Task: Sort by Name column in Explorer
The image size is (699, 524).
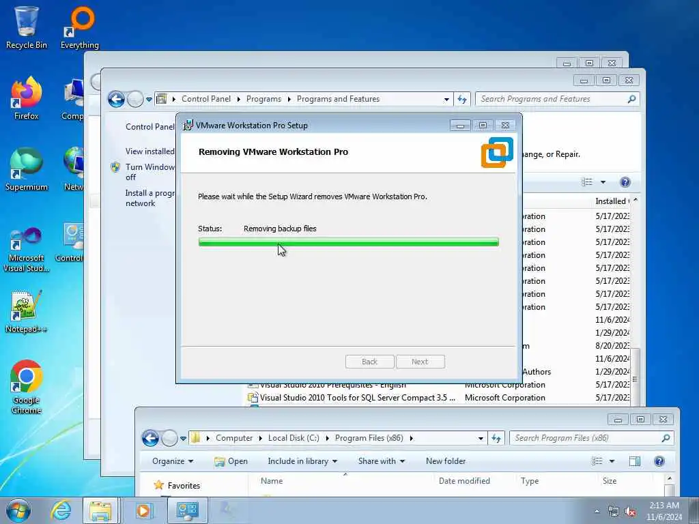Action: 272,481
